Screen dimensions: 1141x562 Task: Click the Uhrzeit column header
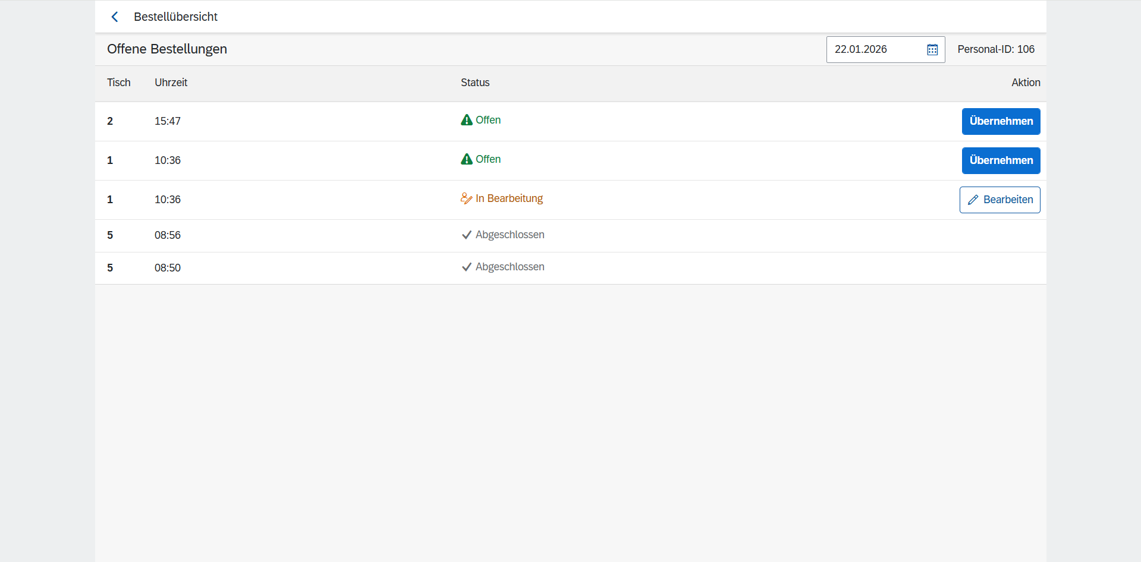tap(171, 83)
